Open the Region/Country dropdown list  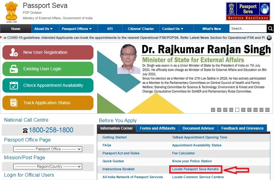coord(48,167)
